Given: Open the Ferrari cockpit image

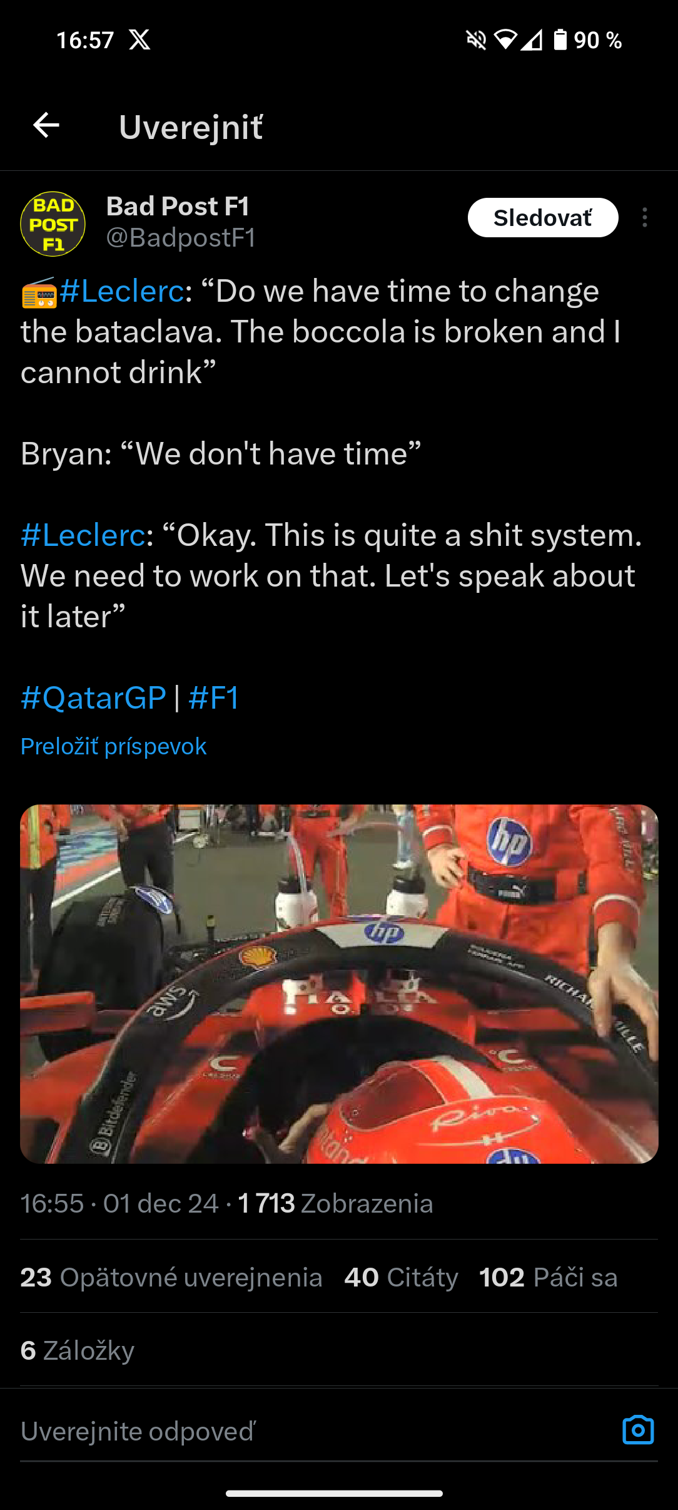Looking at the screenshot, I should pos(339,984).
